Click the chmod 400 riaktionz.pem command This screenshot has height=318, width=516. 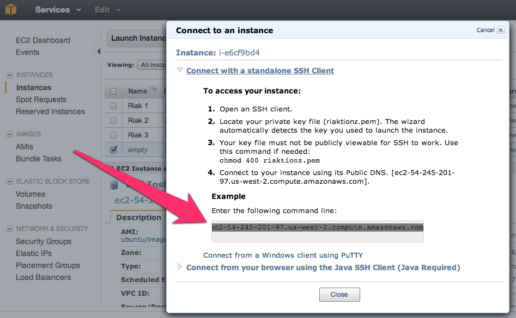(x=270, y=160)
